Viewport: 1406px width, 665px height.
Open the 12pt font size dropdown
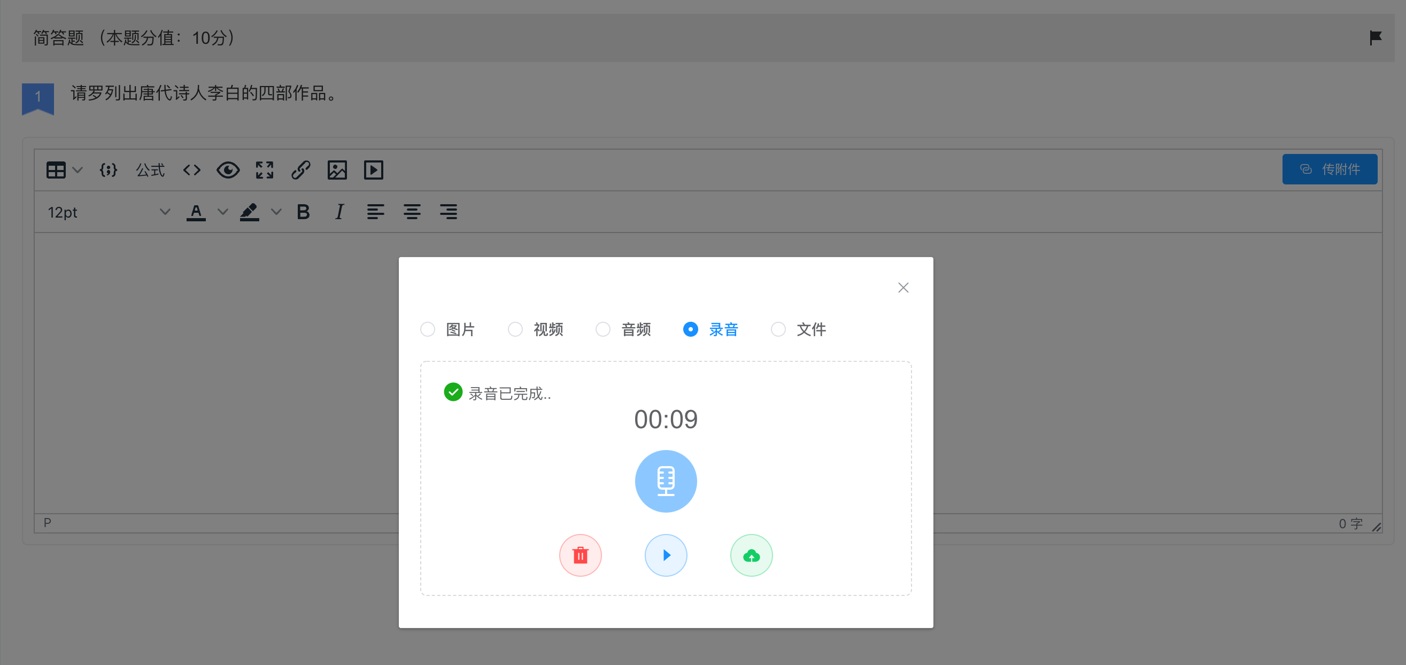point(108,212)
